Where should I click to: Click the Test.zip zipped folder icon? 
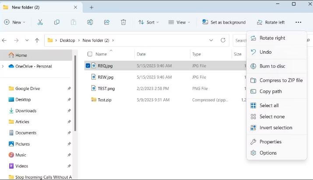click(94, 99)
